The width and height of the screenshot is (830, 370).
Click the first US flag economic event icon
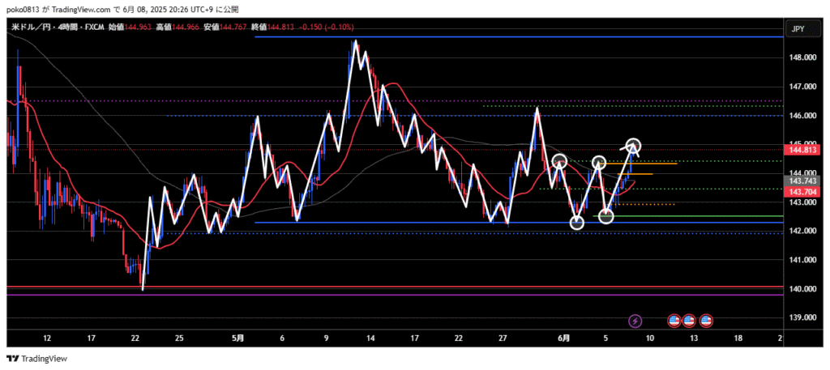(x=674, y=321)
